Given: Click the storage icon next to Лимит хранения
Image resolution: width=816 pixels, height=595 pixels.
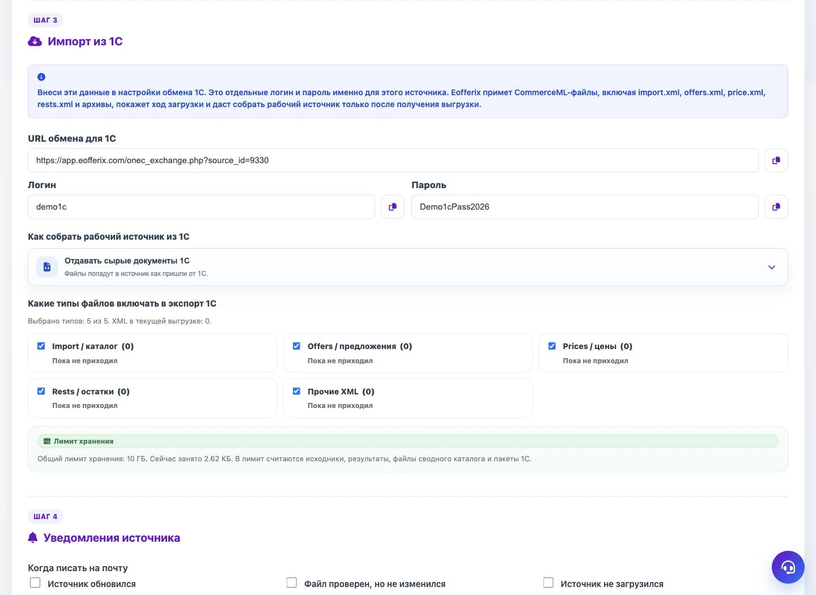Looking at the screenshot, I should click(x=47, y=441).
